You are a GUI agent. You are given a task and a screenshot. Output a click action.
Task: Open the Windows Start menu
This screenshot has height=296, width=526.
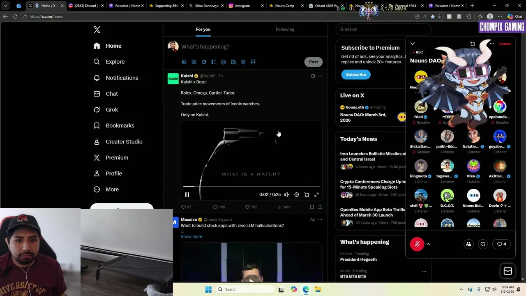(208, 289)
